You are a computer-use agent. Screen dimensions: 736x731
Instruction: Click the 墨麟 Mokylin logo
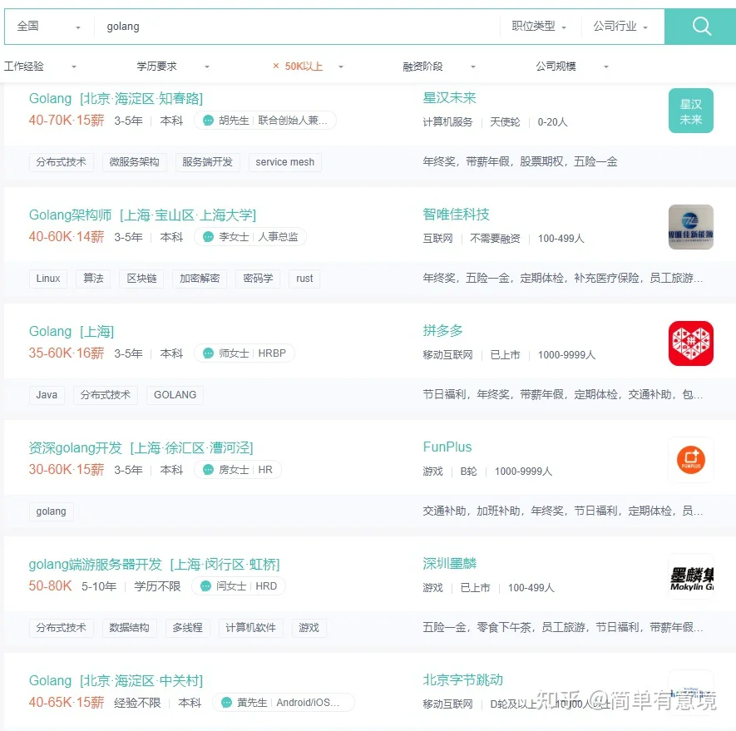click(691, 576)
